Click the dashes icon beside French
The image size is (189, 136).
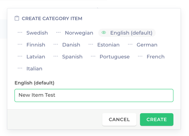point(140,56)
